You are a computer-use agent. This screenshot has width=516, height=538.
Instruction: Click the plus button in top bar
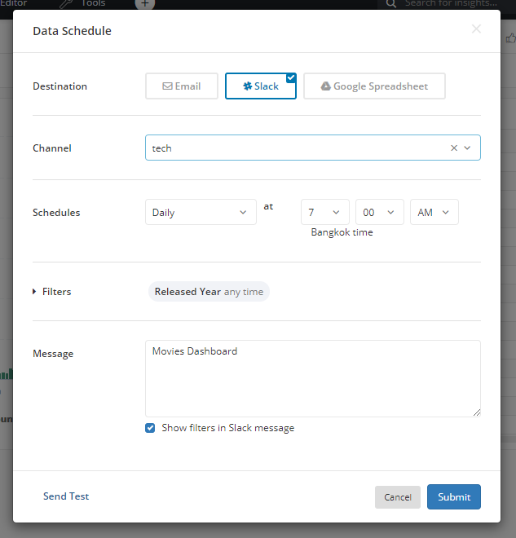145,4
